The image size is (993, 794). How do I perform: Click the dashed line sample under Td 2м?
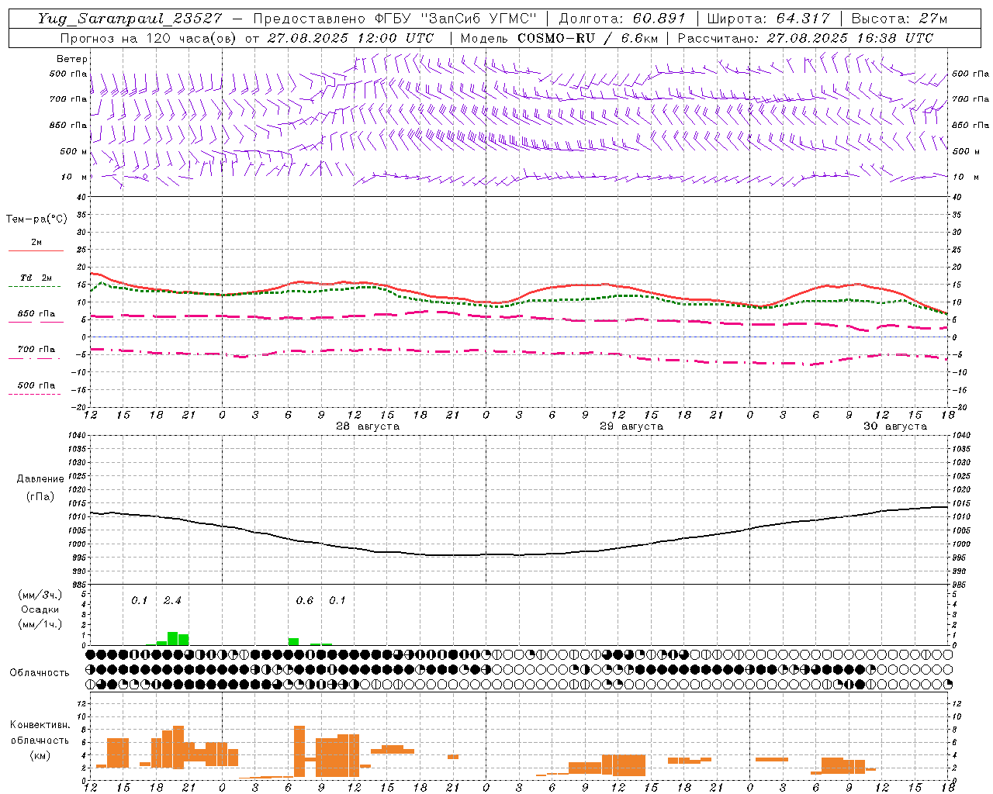[x=35, y=286]
